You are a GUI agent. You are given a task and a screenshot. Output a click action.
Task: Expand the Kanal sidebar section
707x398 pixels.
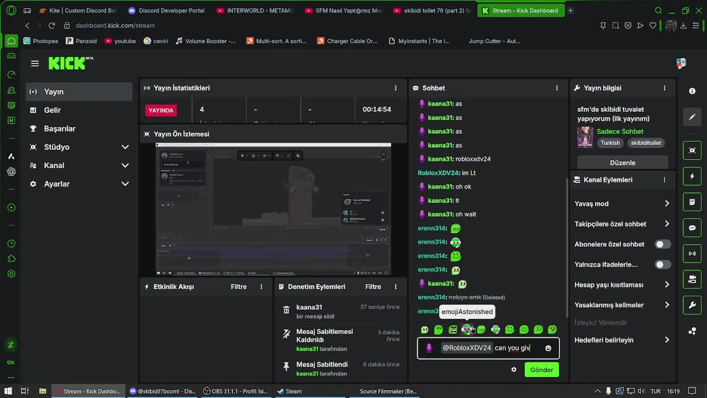(79, 165)
